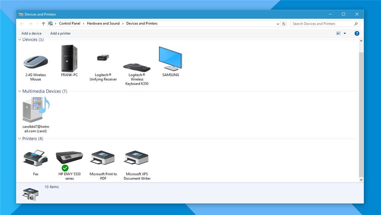Click Add a printer command
Viewport: 381px width, 215px height.
(60, 33)
